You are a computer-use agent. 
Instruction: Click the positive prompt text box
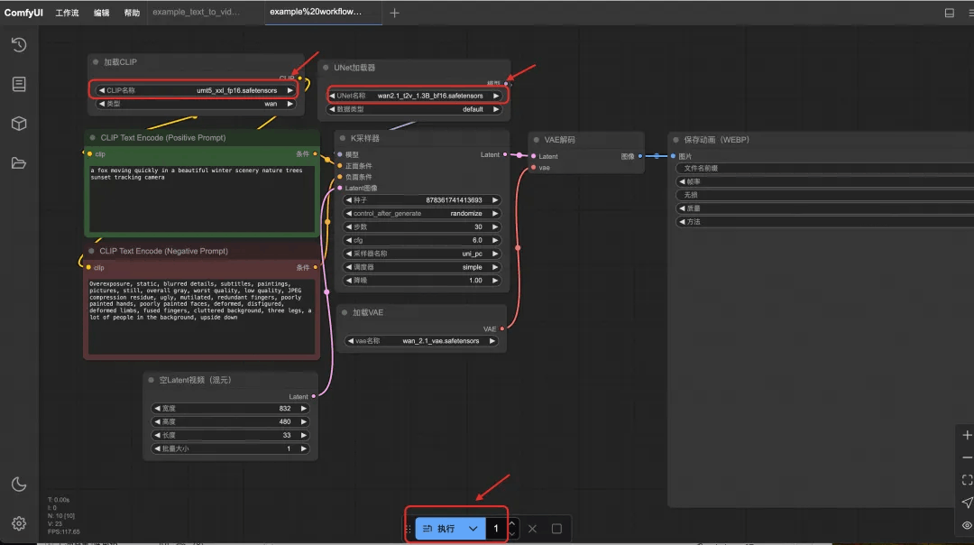click(202, 199)
